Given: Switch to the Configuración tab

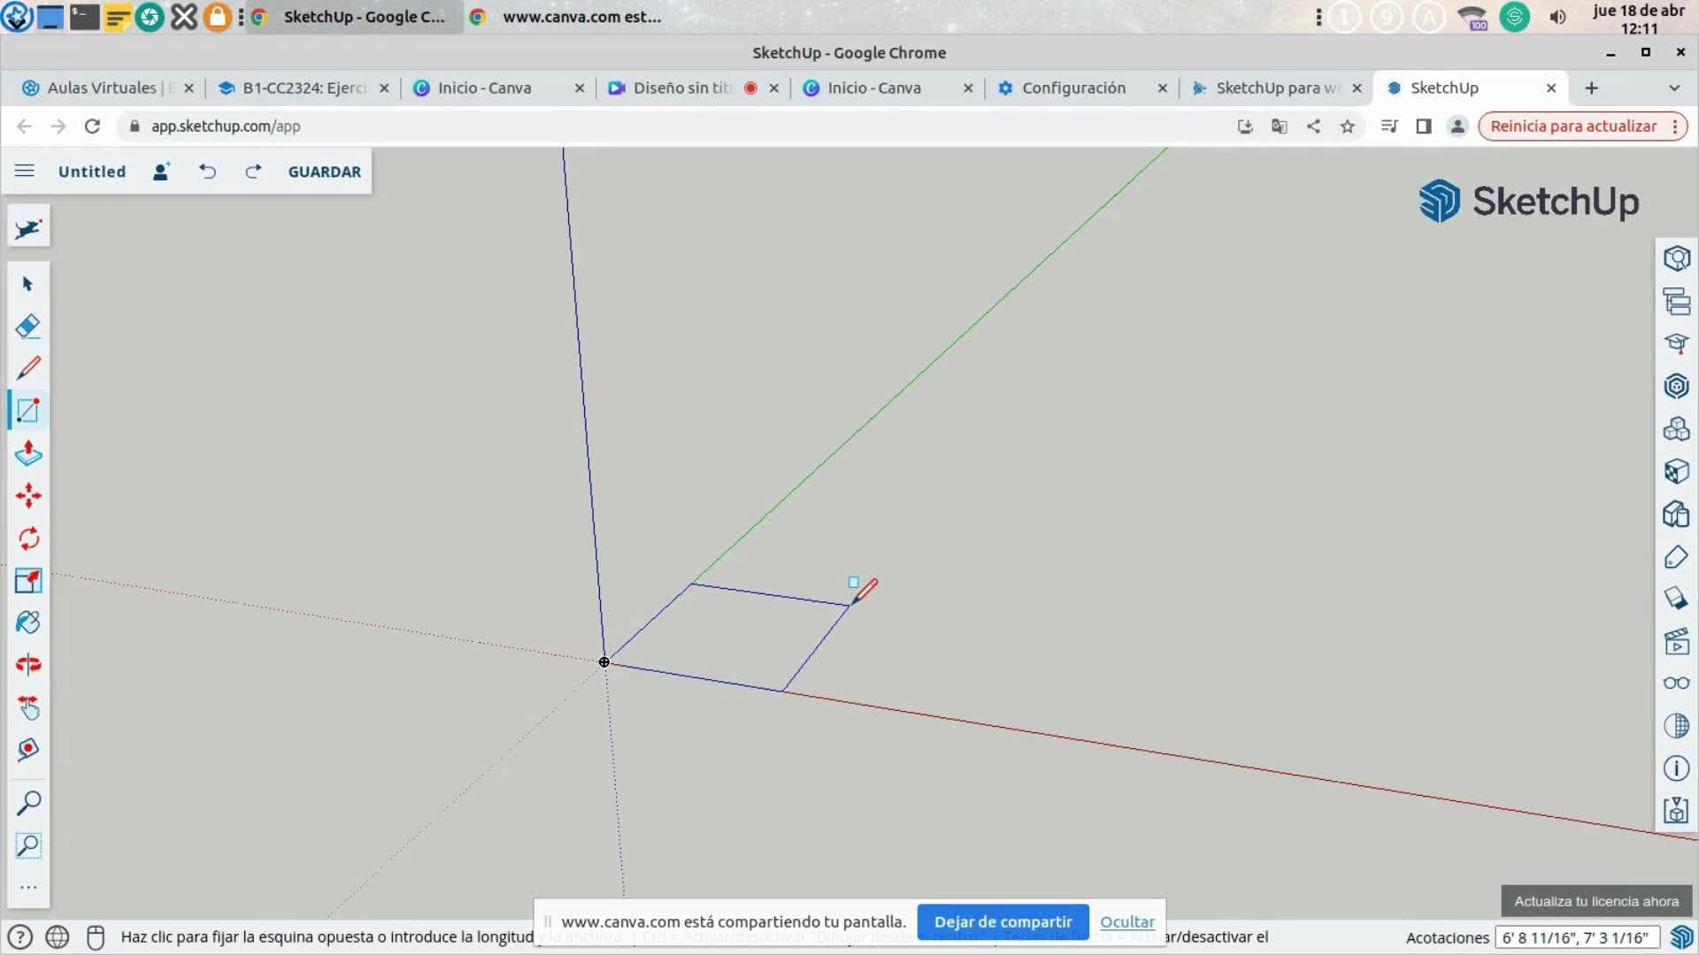Looking at the screenshot, I should click(x=1072, y=88).
